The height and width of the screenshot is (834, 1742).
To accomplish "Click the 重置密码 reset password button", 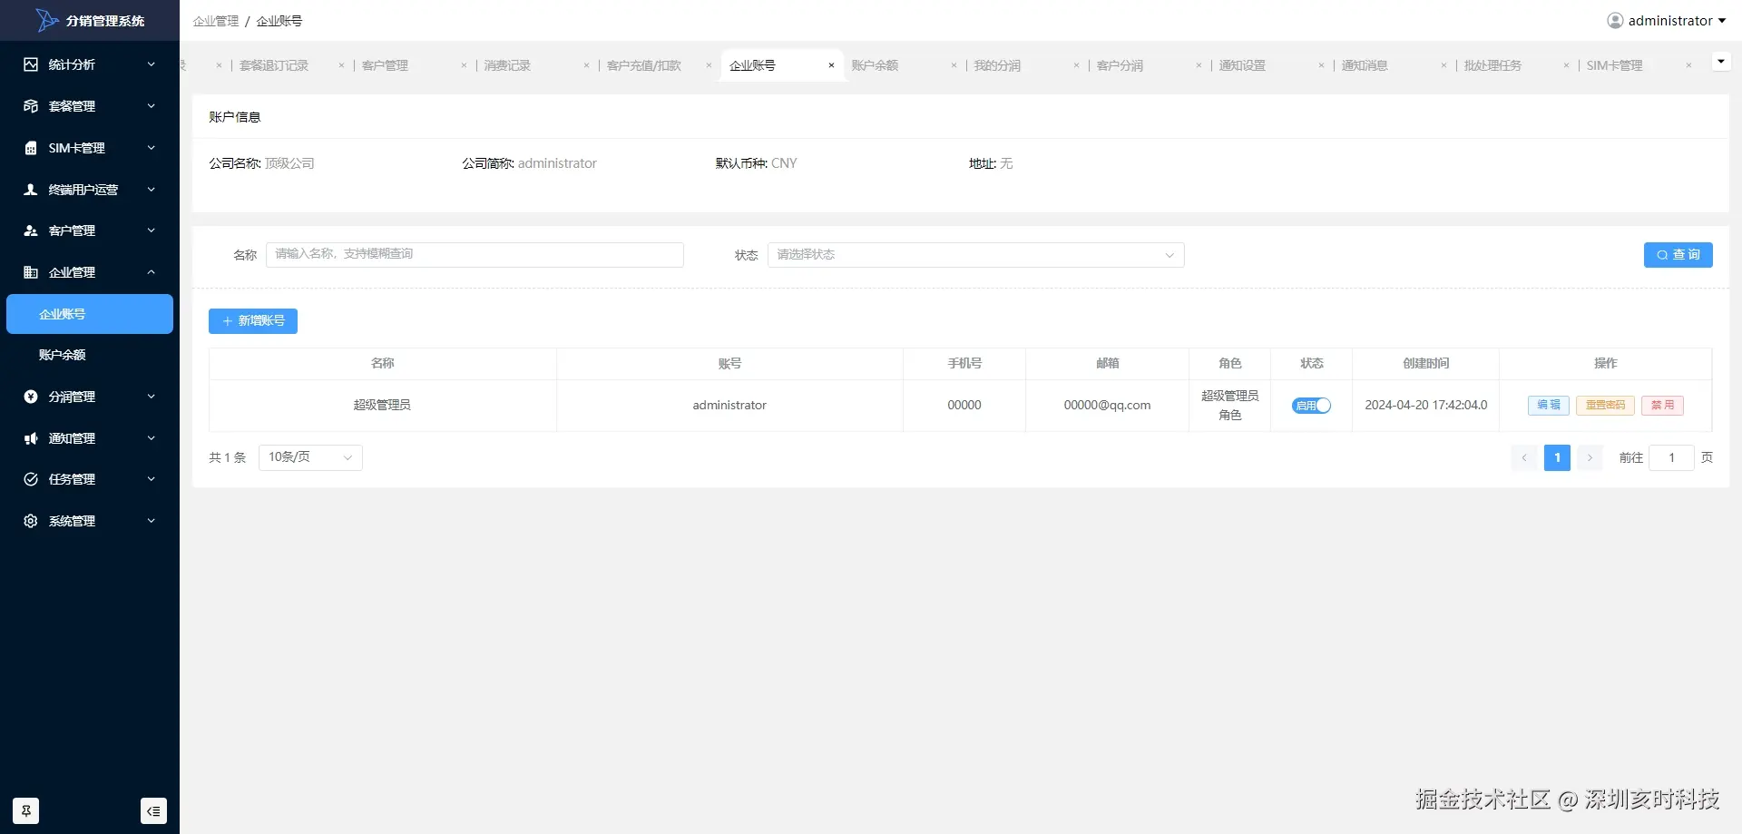I will click(1605, 406).
